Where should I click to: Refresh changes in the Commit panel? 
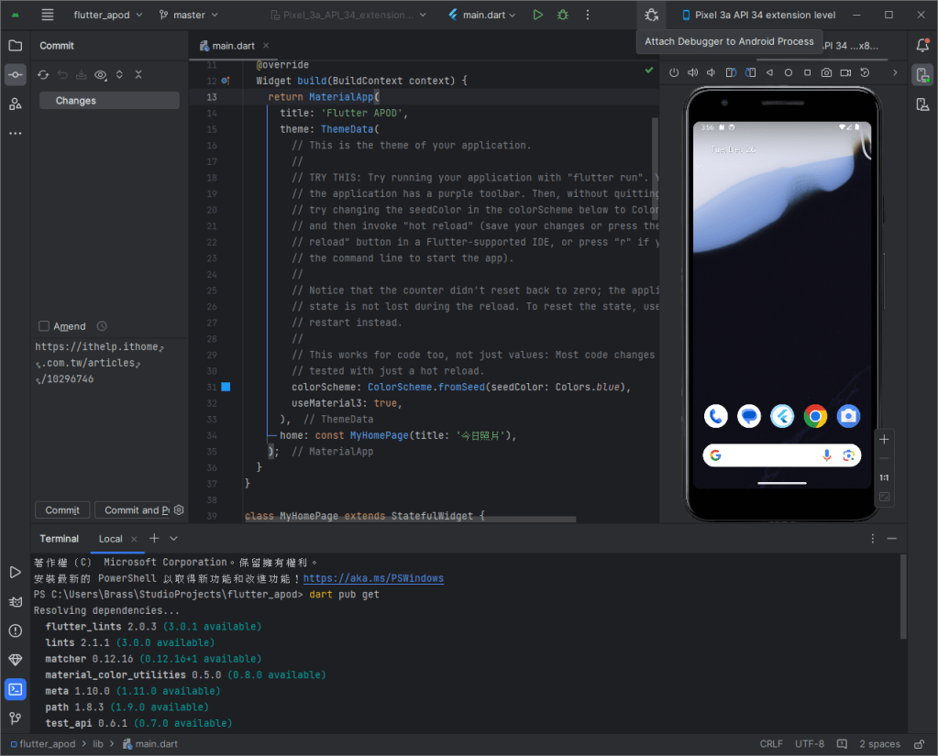point(43,75)
